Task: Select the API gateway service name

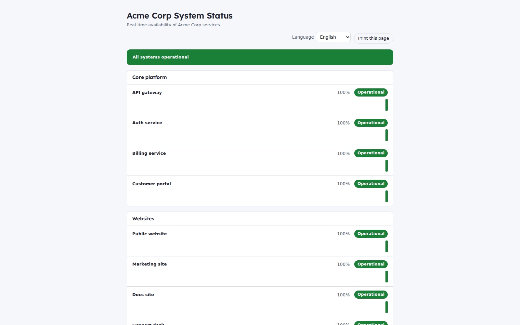Action: 147,93
